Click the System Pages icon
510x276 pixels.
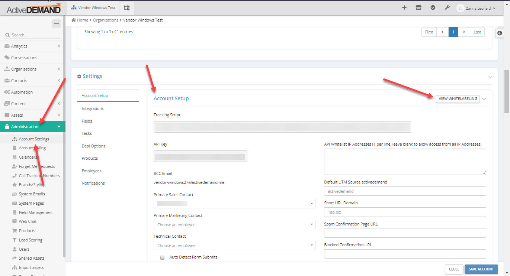click(x=15, y=203)
